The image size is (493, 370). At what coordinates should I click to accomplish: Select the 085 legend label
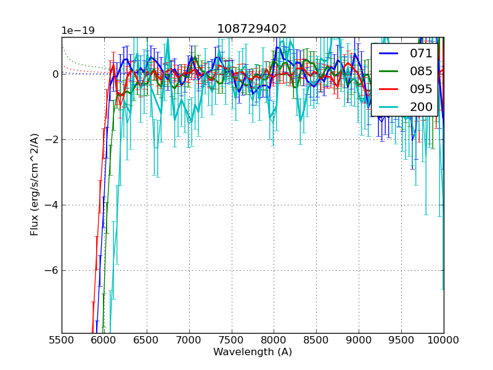(421, 72)
